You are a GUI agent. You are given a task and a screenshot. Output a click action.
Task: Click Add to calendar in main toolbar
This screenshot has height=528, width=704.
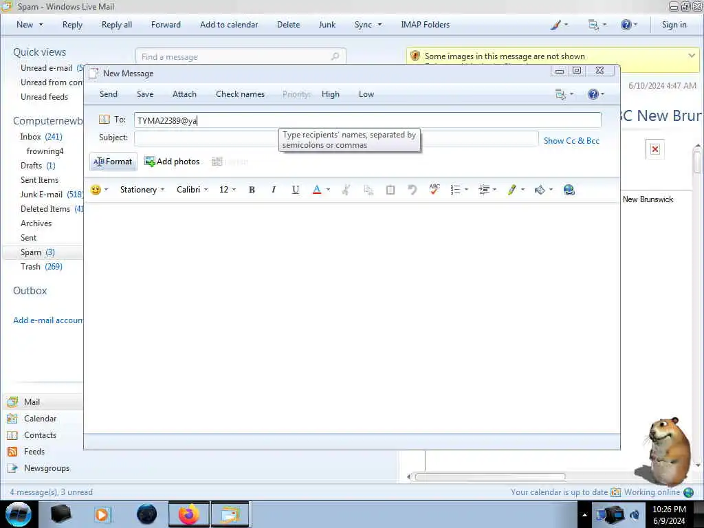coord(229,25)
